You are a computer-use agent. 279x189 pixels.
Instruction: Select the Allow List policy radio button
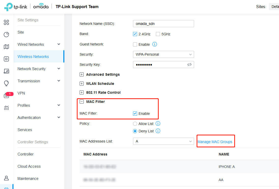point(135,124)
